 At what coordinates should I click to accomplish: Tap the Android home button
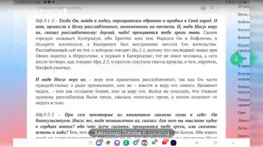(215, 143)
